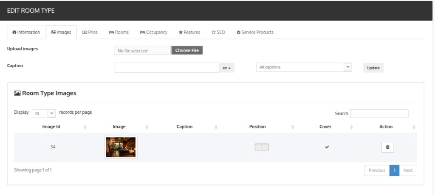This screenshot has width=435, height=195.
Task: Sort the Cover column using its arrows
Action: 351,127
